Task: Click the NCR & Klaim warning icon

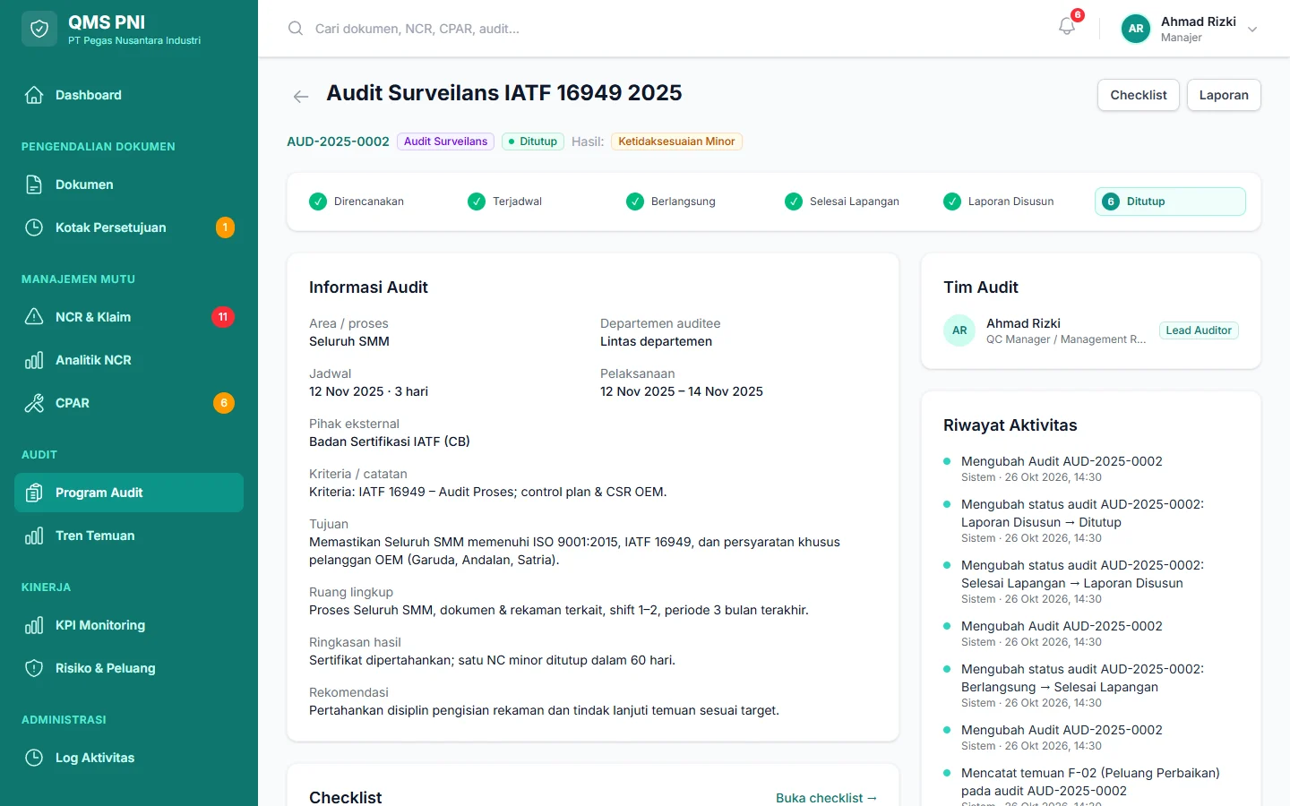Action: point(34,317)
